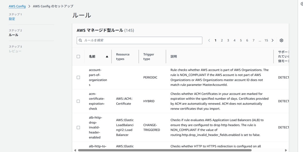Go to previous page arrow
Screen dimensions: 303x152
click(209, 40)
